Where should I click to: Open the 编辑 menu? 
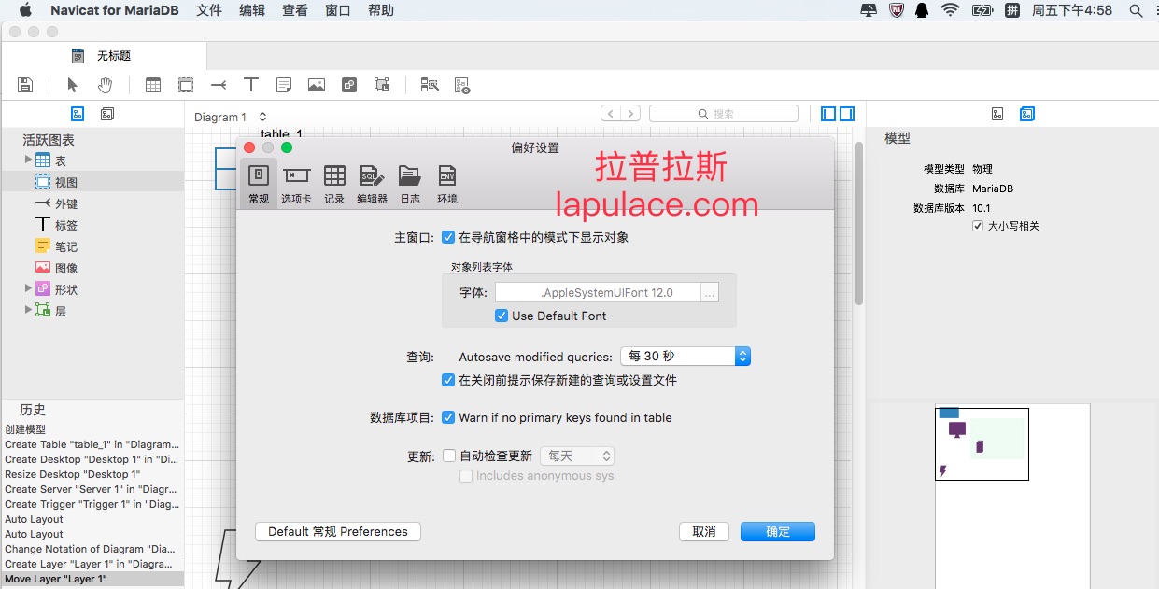[252, 10]
